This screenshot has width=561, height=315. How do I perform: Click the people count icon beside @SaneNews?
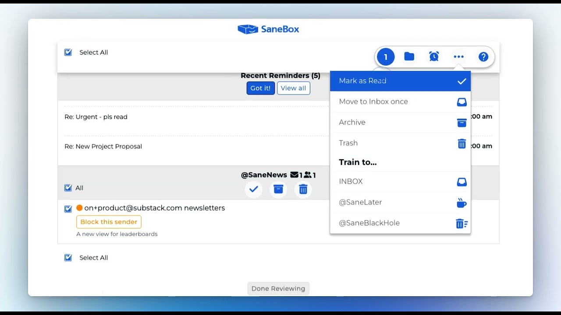tap(308, 175)
